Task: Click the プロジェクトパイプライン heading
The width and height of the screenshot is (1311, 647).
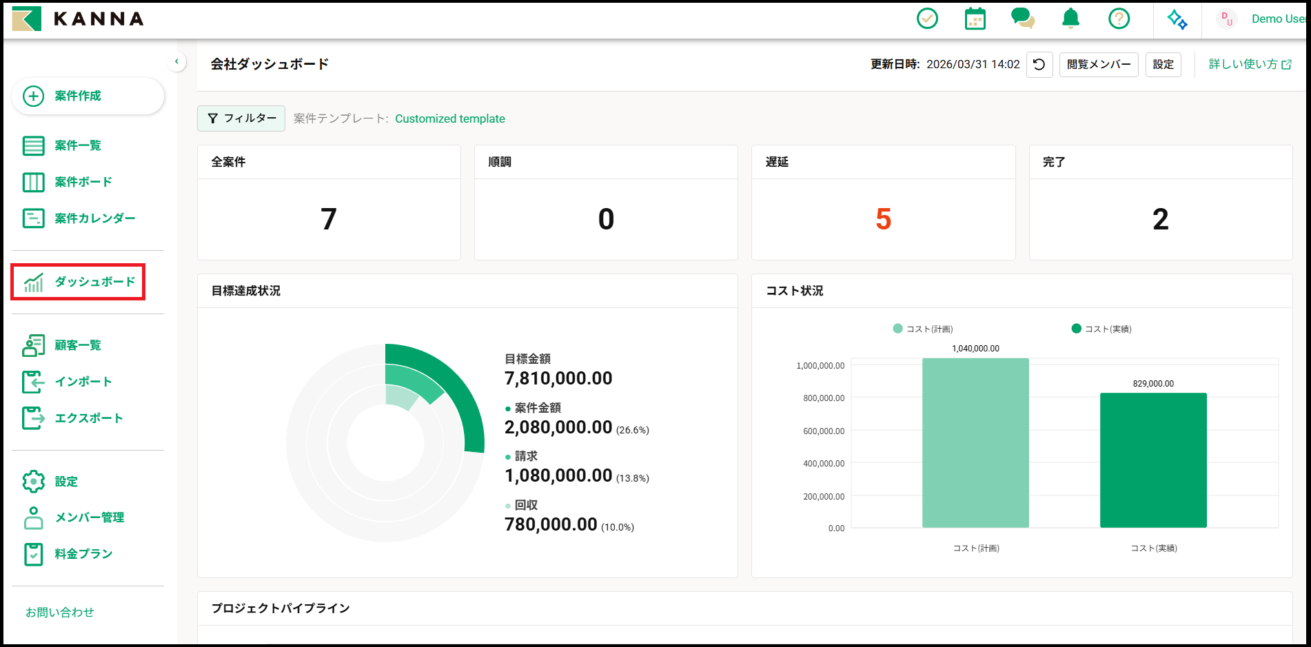Action: [281, 608]
